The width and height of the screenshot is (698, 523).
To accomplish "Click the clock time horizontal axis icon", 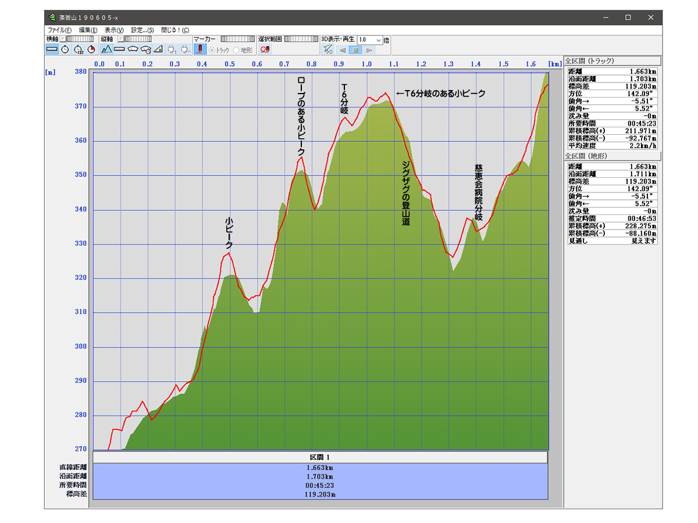I will 65,49.
